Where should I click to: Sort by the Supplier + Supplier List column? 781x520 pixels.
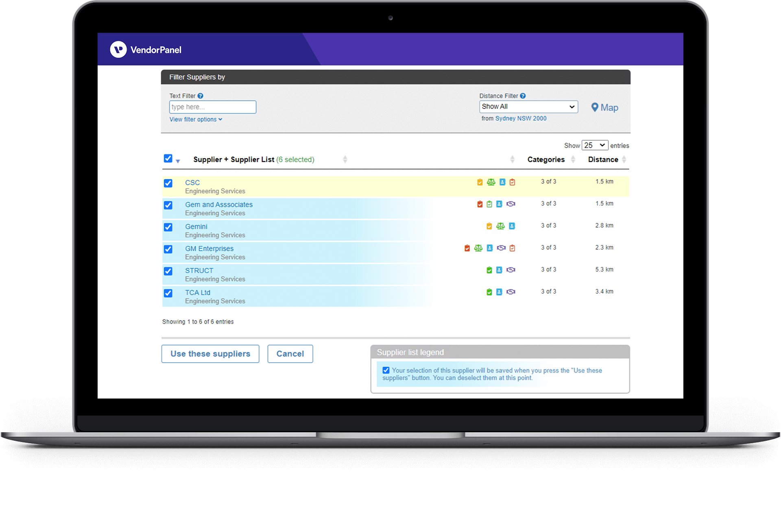coord(345,159)
